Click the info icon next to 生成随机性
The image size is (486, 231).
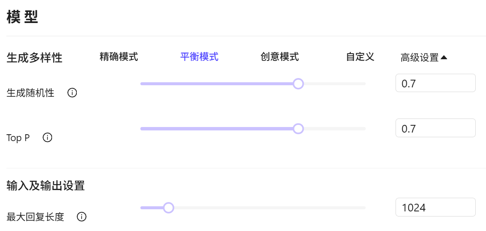73,93
